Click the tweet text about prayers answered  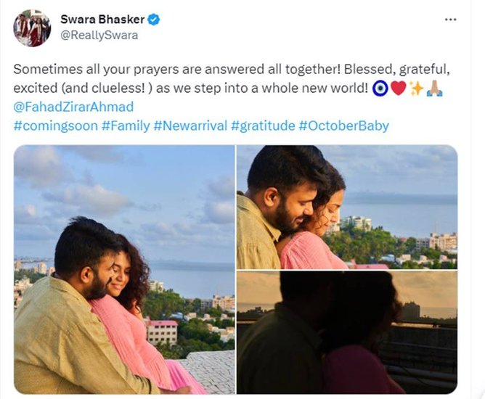(231, 78)
